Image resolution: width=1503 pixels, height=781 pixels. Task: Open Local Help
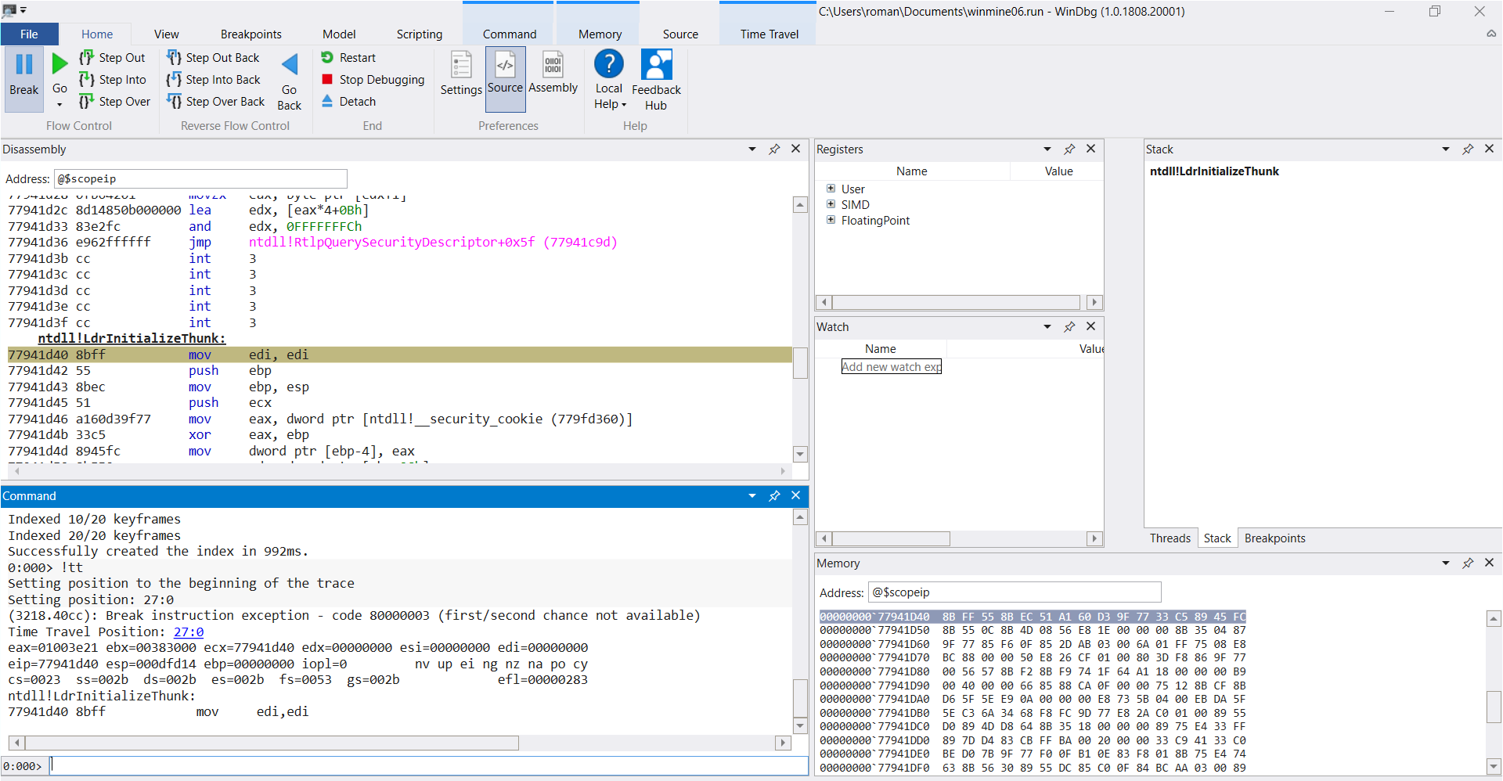click(609, 79)
